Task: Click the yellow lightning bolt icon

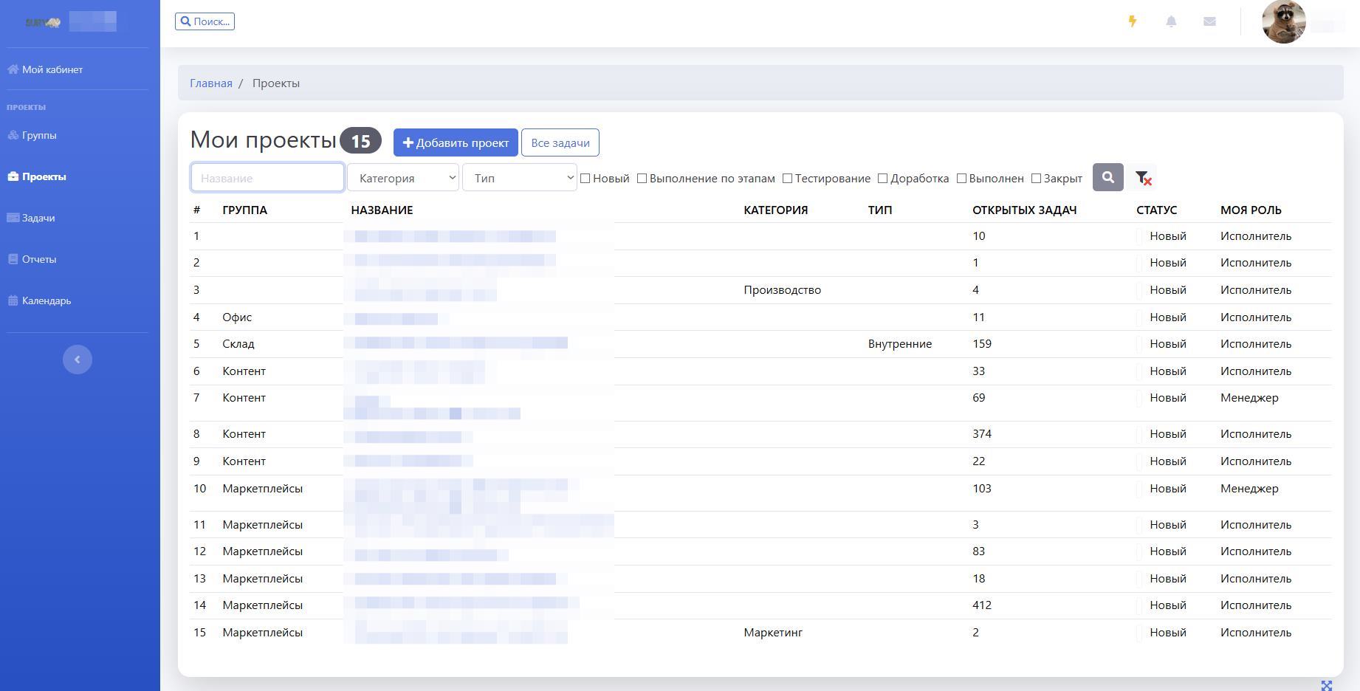Action: tap(1132, 21)
